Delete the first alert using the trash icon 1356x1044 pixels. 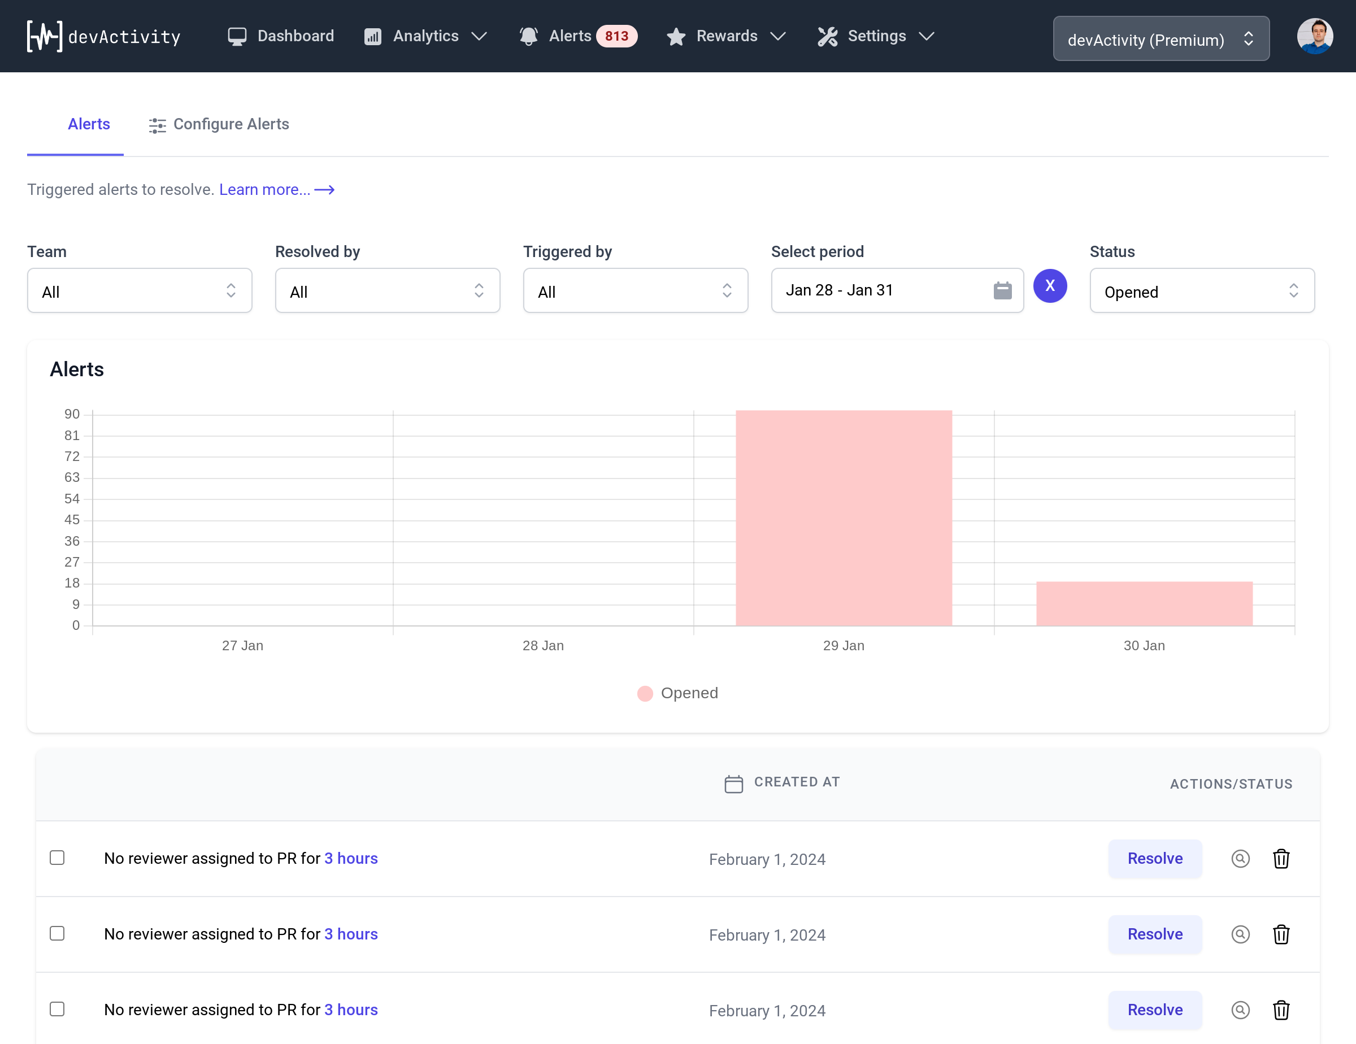(x=1281, y=859)
